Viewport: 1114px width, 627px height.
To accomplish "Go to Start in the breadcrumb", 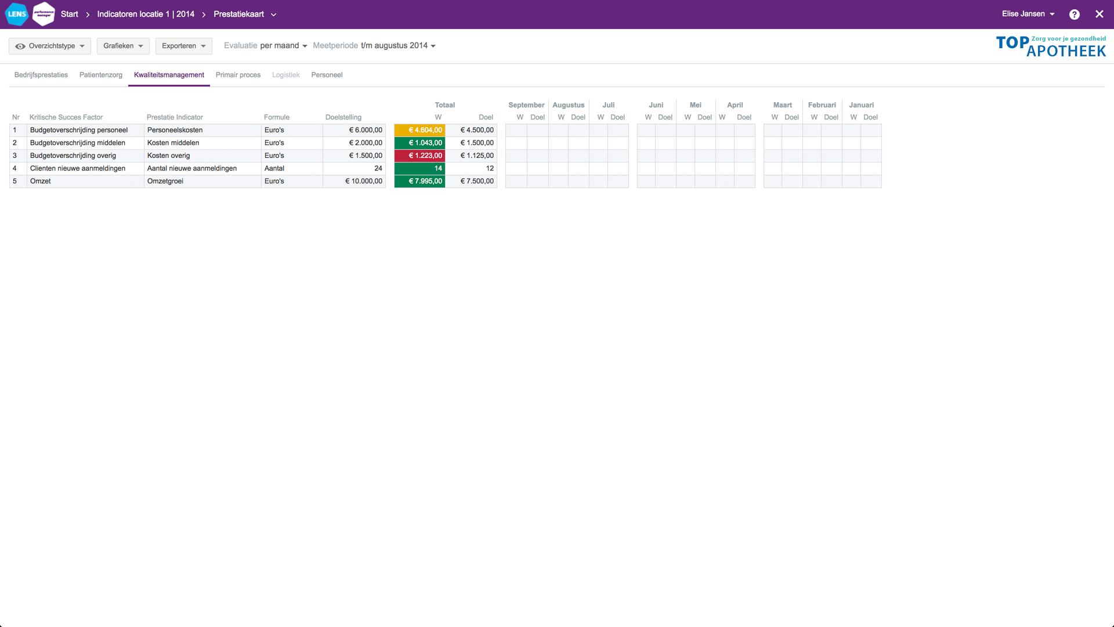I will point(69,14).
